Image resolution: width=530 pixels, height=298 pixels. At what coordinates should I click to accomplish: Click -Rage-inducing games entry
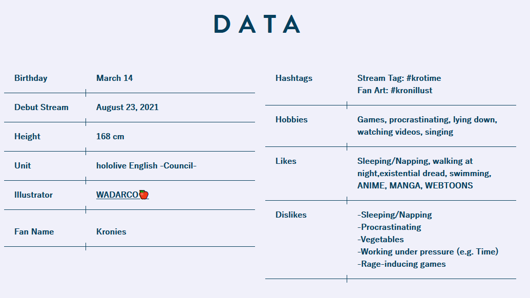401,264
